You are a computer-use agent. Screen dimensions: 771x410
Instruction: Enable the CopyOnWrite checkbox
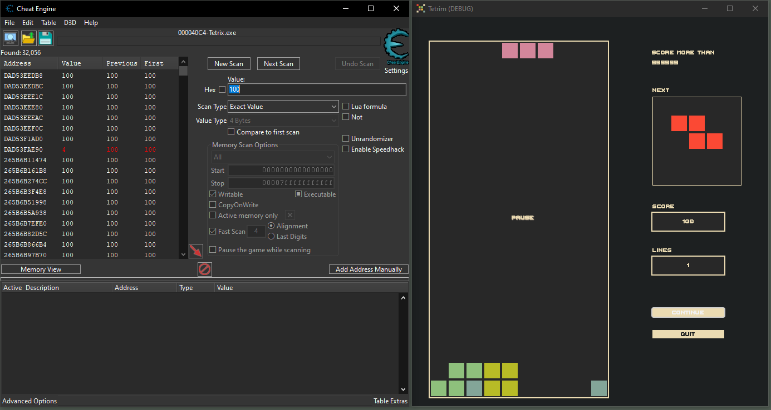[213, 204]
